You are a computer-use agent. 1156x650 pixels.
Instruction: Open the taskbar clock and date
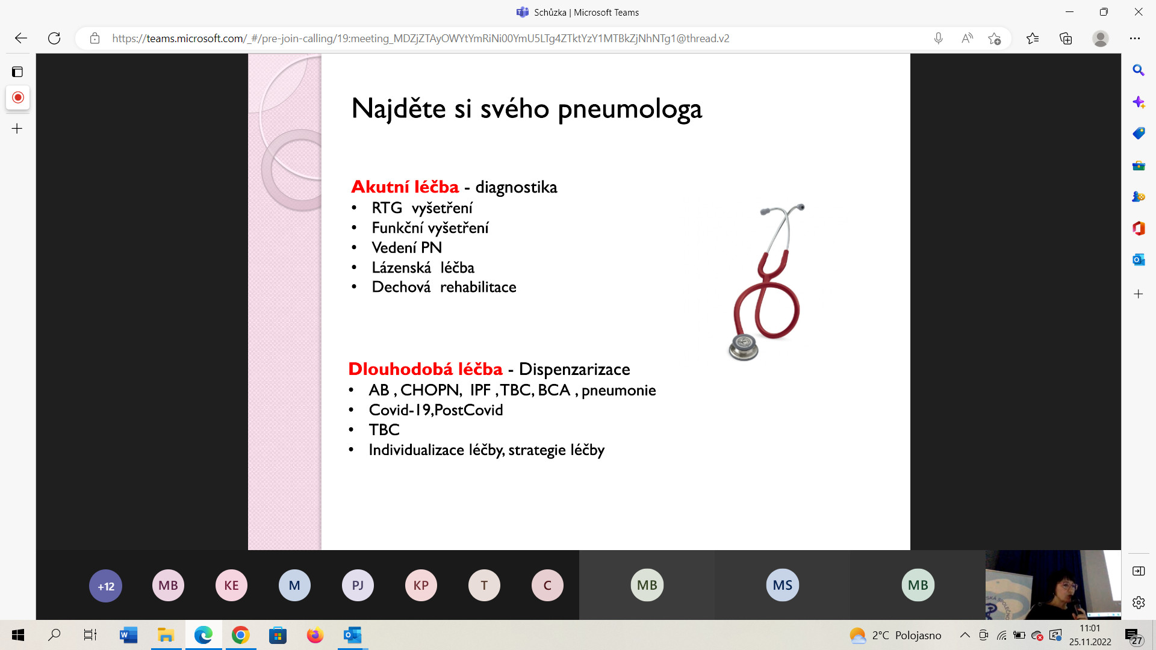tap(1090, 635)
